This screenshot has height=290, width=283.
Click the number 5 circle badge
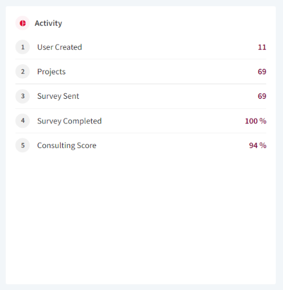tap(23, 145)
